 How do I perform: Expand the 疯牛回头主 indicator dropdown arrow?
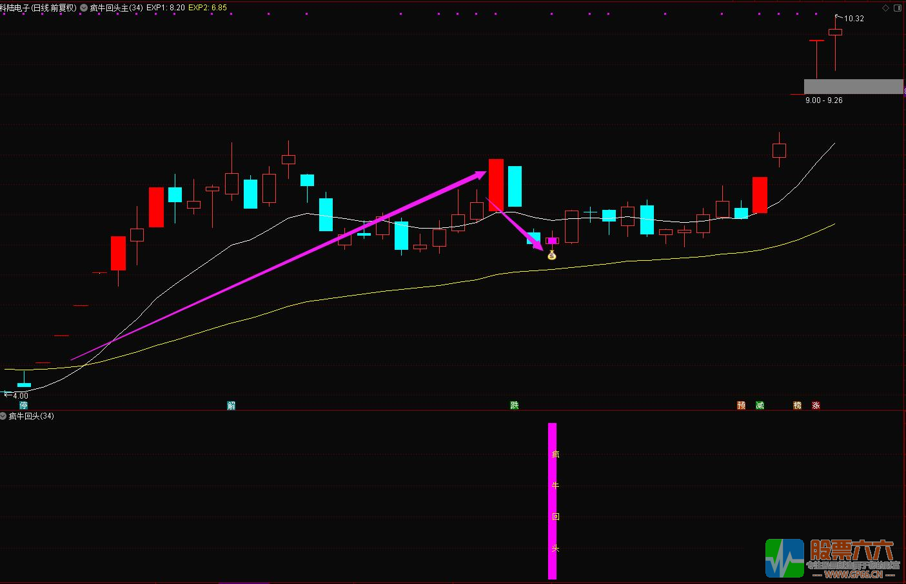[84, 8]
